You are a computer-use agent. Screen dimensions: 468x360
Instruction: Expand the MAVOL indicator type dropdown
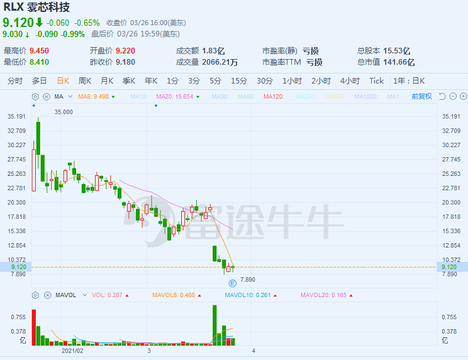[x=84, y=295]
